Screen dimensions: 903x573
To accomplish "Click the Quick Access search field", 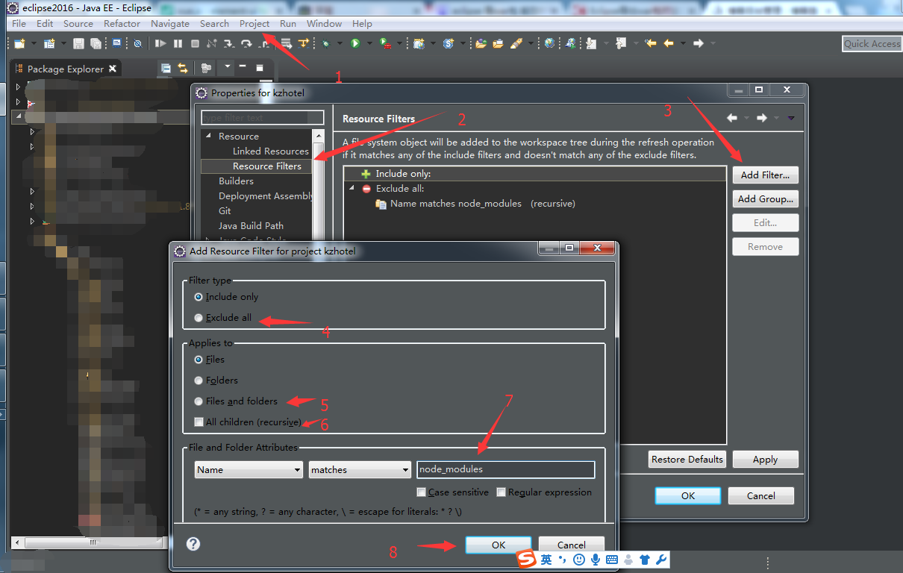I will [x=872, y=44].
